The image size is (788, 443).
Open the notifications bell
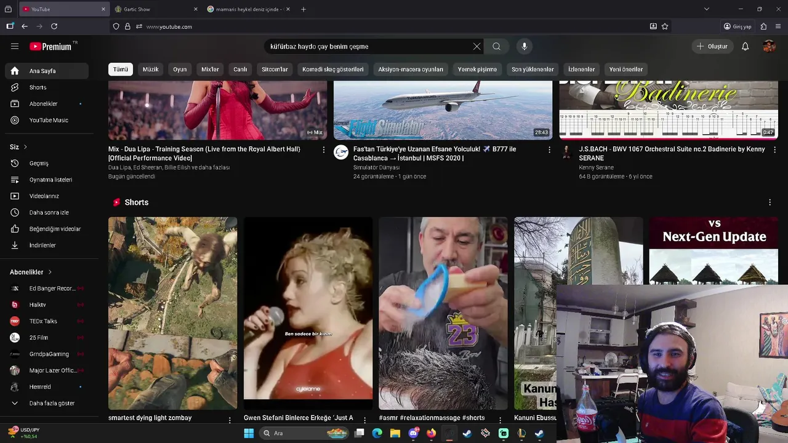pos(745,46)
